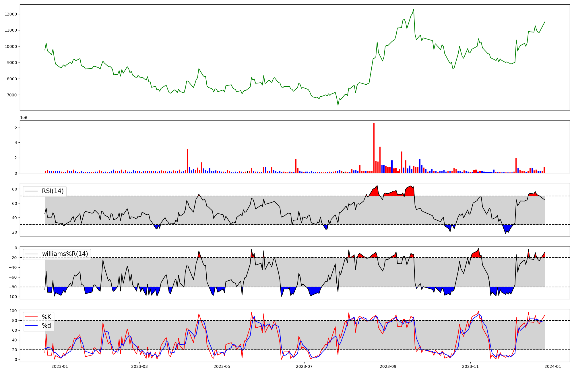This screenshot has width=574, height=373.
Task: Click the 12000 price axis tick label
Action: pyautogui.click(x=11, y=14)
